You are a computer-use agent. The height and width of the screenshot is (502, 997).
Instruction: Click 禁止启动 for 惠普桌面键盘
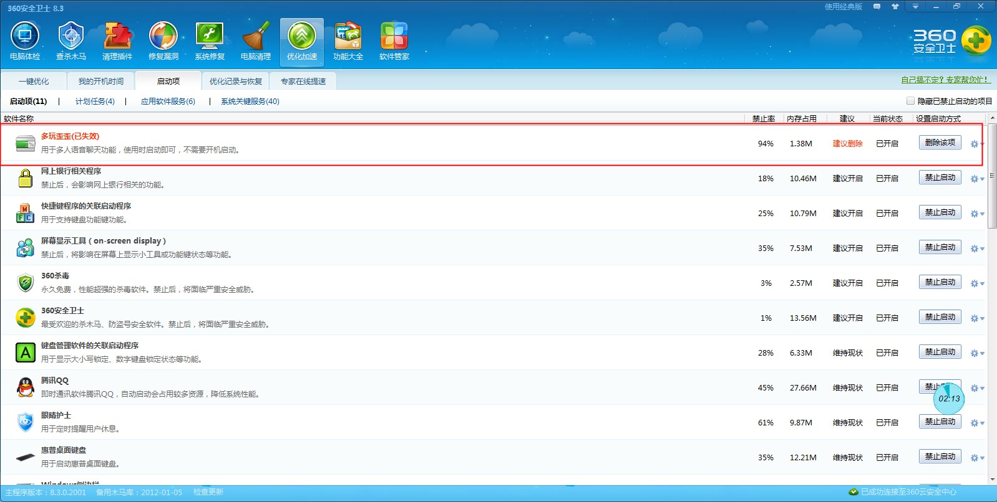tap(940, 457)
